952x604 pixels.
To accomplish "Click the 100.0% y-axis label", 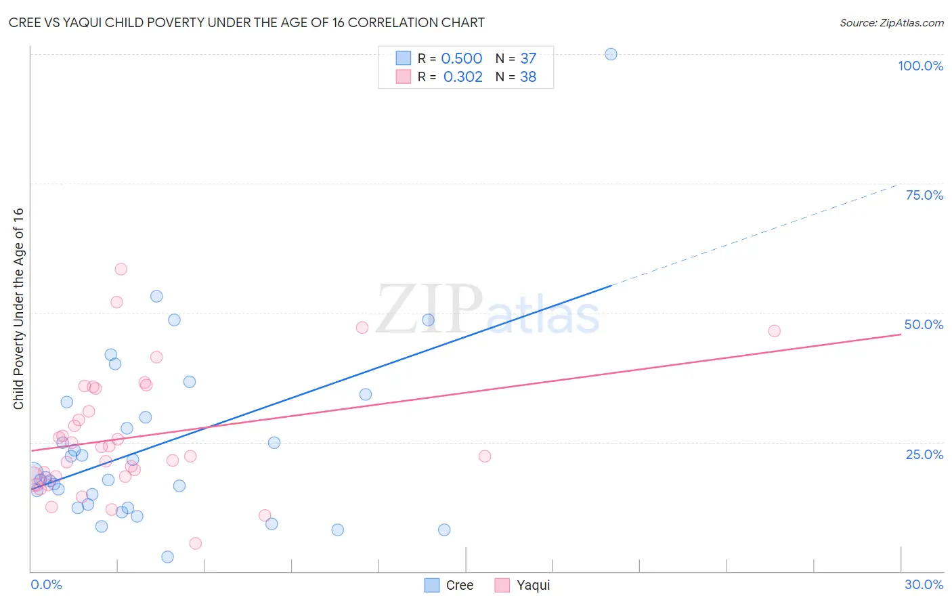I will point(921,66).
